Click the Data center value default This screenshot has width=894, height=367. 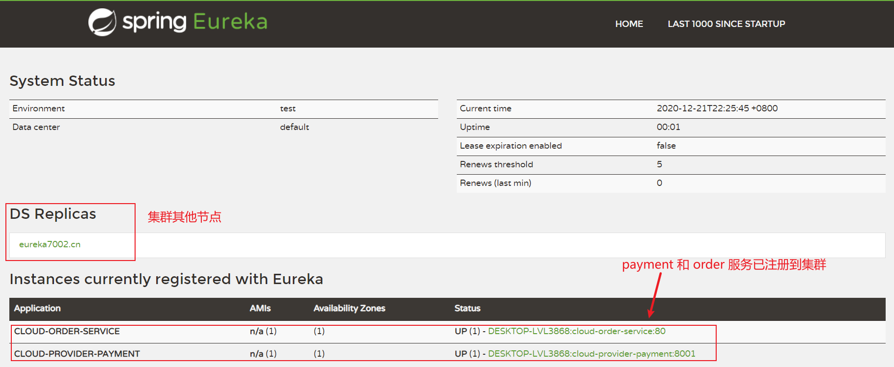(x=294, y=127)
